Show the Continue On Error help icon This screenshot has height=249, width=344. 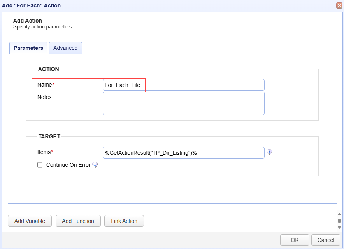[95, 164]
